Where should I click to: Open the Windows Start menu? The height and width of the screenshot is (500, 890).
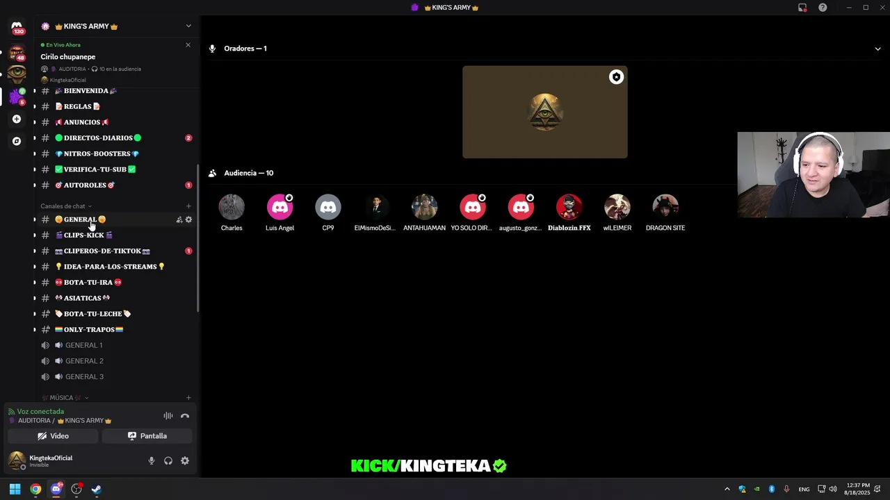click(x=15, y=489)
